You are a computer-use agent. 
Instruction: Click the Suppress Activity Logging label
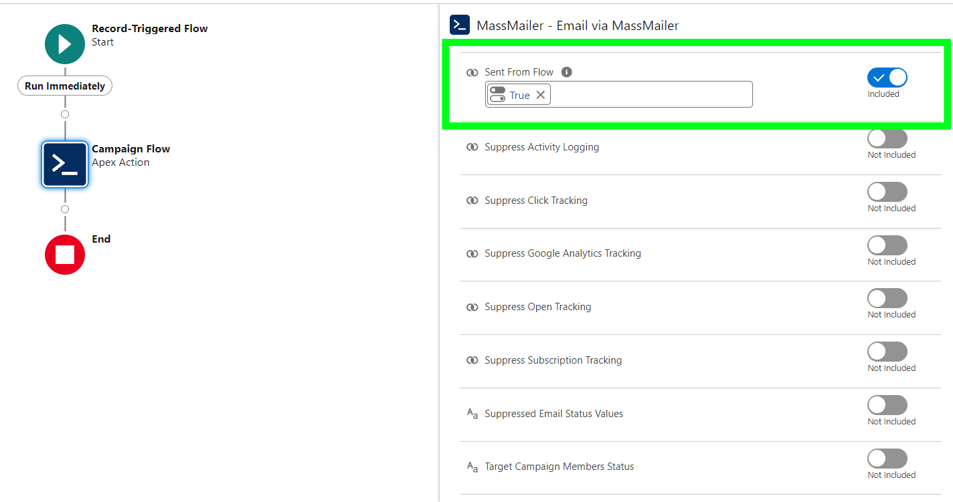542,147
